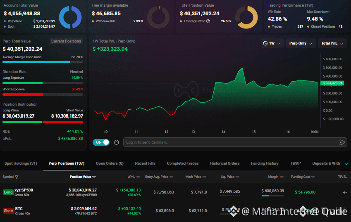Viewport: 351px width, 222px height.
Task: Switch to Spot Holdings (31) tab
Action: [21, 163]
